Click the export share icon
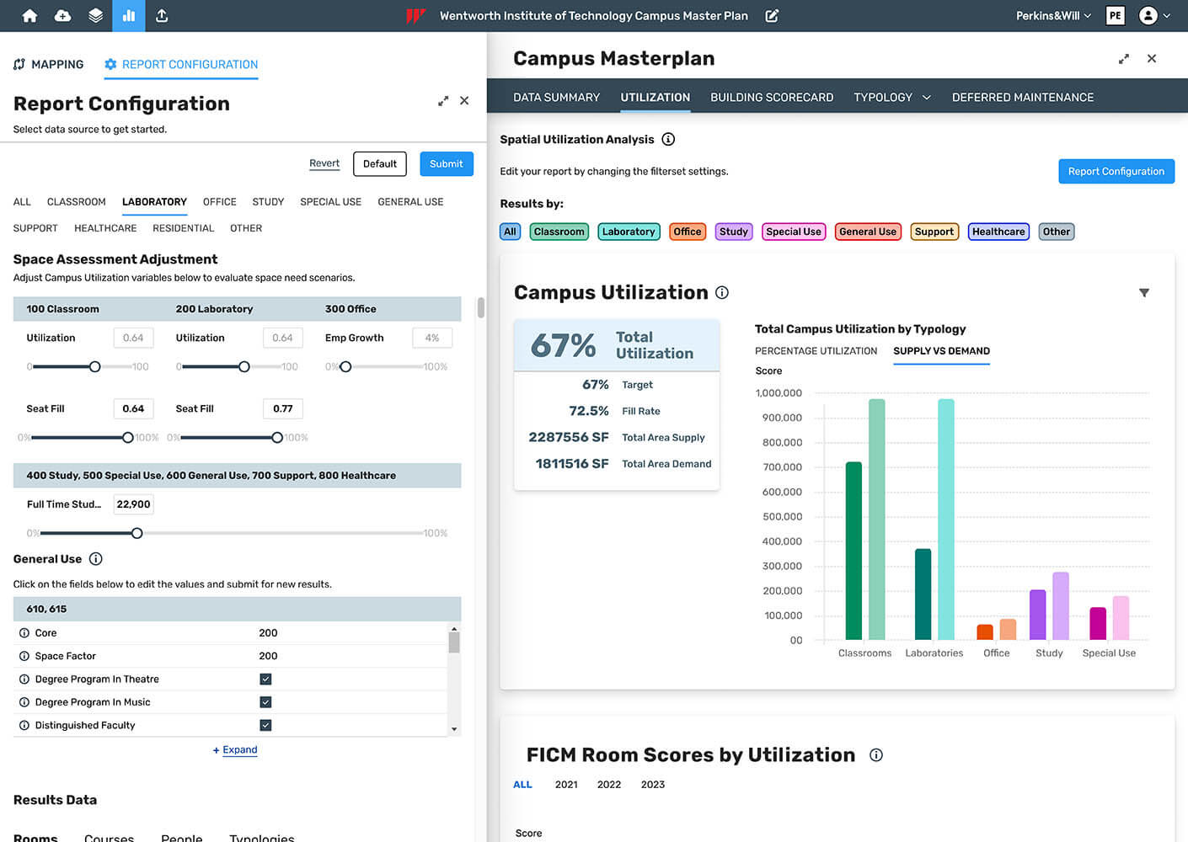This screenshot has height=842, width=1188. tap(162, 16)
